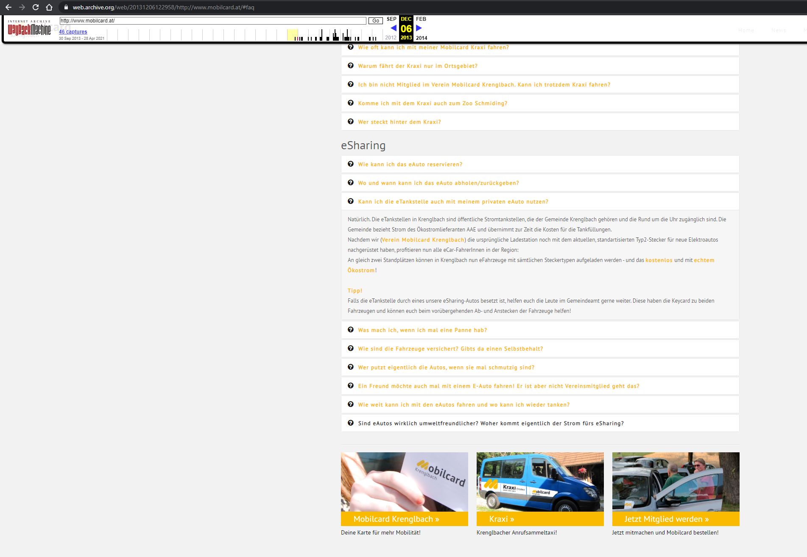807x557 pixels.
Task: Click the yellow highlighted region in capture sparkline
Action: point(293,35)
